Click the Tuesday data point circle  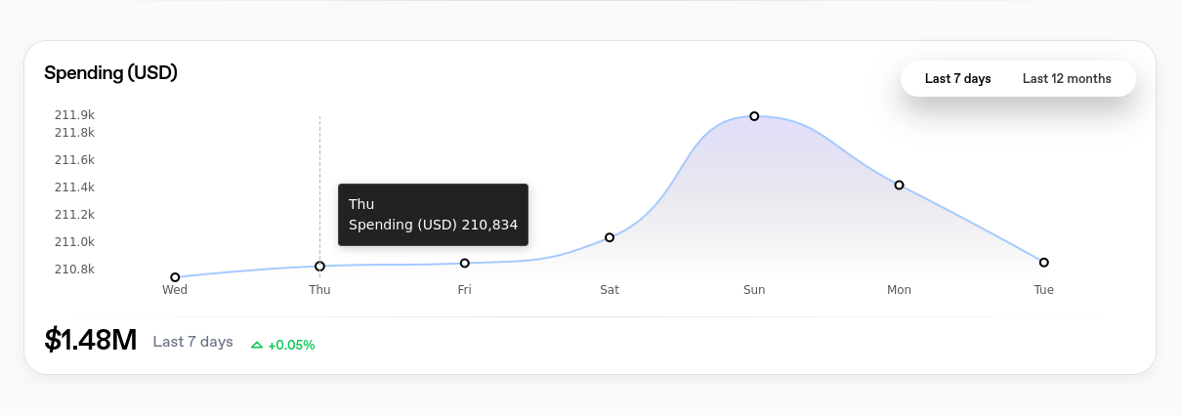click(x=1043, y=263)
